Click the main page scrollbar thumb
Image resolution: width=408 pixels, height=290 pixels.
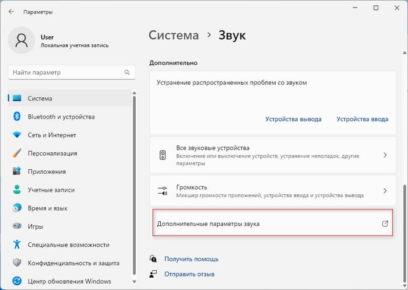[x=405, y=235]
